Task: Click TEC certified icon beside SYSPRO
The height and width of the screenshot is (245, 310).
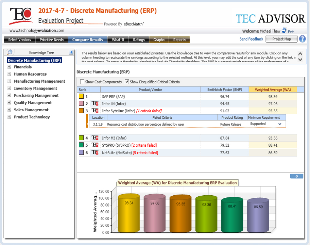Action: pyautogui.click(x=95, y=145)
